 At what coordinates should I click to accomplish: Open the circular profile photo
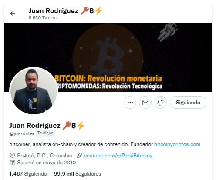pos(34,90)
